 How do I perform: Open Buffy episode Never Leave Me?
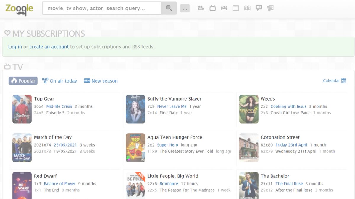click(x=172, y=106)
